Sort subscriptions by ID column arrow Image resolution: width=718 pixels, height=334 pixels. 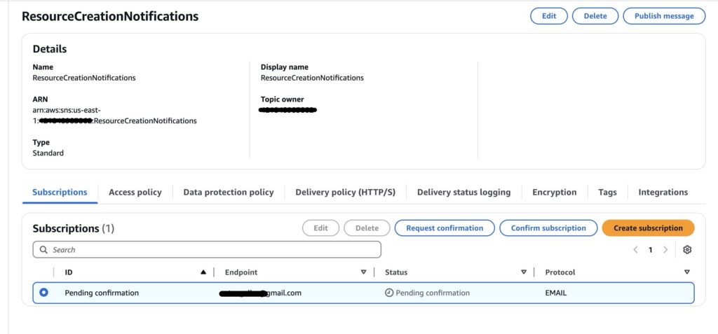[203, 272]
